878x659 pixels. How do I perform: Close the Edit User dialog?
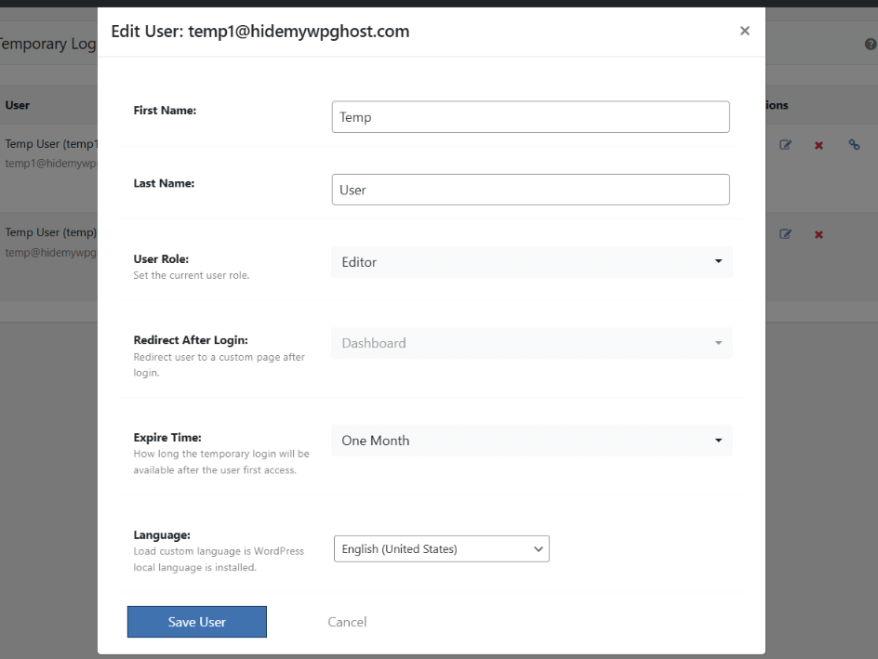(744, 30)
